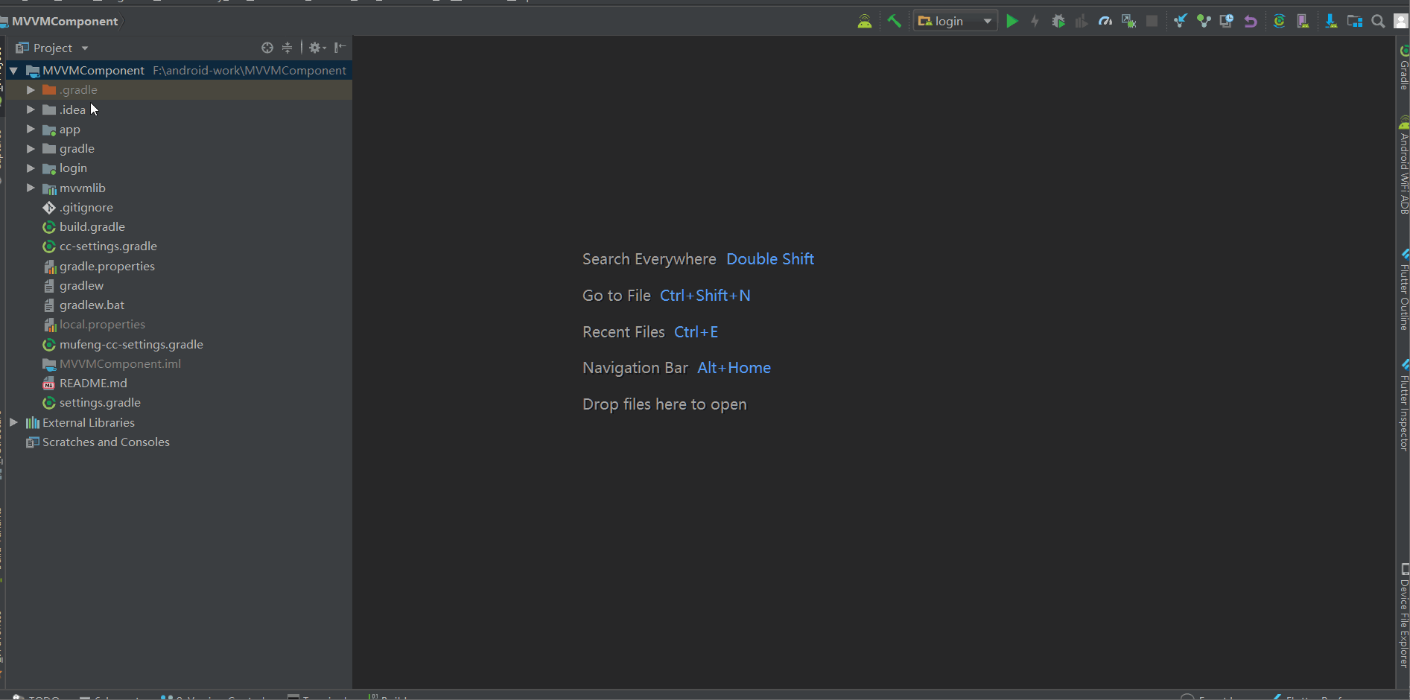Viewport: 1410px width, 700px height.
Task: Expand the .gradle folder arrow
Action: 31,90
